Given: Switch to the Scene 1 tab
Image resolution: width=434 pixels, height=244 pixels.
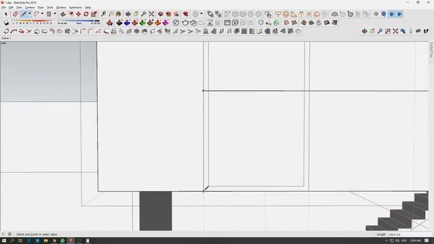Looking at the screenshot, I should coord(6,38).
